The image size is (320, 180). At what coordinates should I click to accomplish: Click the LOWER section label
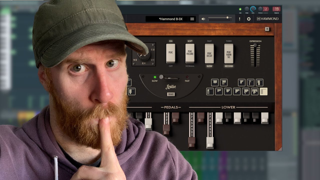[228, 107]
